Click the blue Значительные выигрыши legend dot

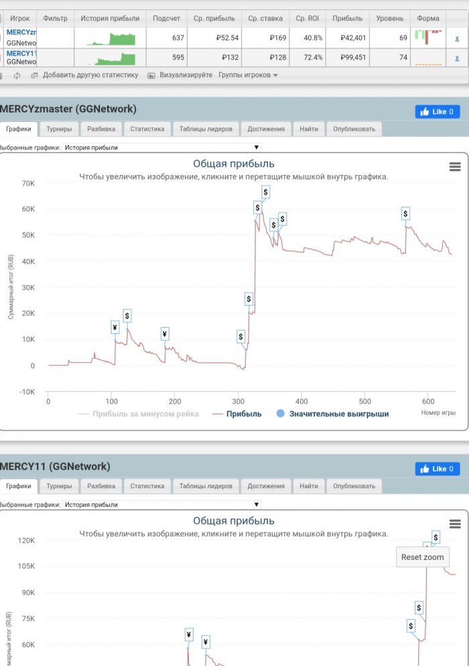click(x=281, y=413)
